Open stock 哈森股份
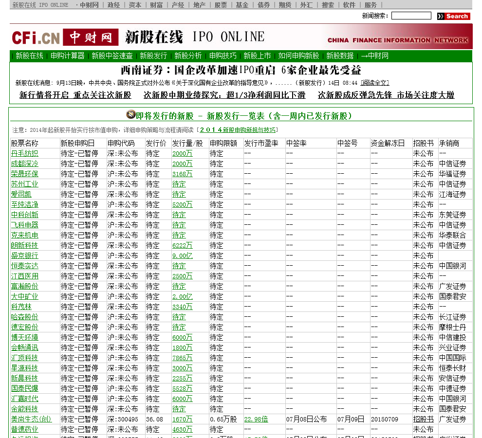Image resolution: width=482 pixels, height=438 pixels. point(25,317)
